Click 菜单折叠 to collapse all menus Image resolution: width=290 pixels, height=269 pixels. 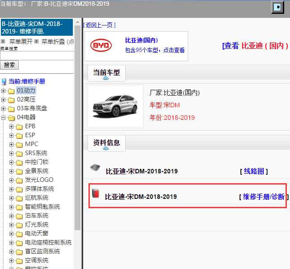pos(53,42)
